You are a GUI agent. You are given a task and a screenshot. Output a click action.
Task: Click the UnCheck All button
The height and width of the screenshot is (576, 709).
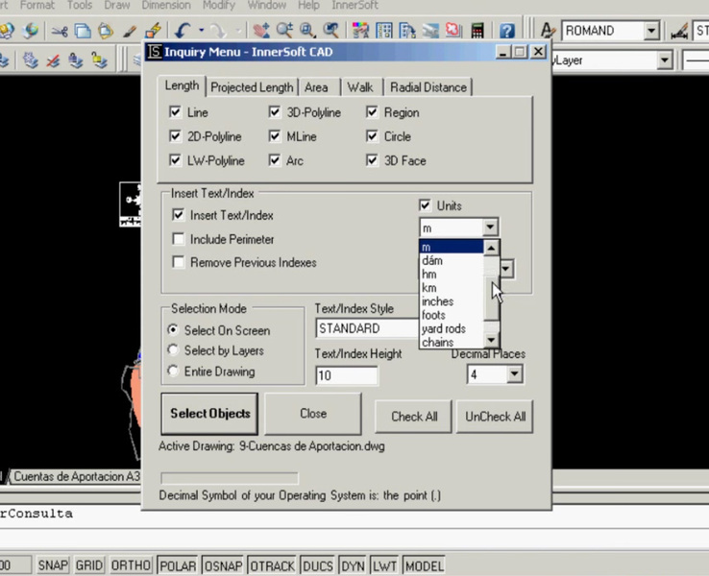click(495, 416)
